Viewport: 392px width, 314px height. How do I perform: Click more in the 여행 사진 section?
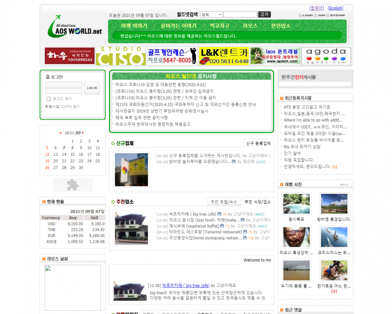click(344, 184)
